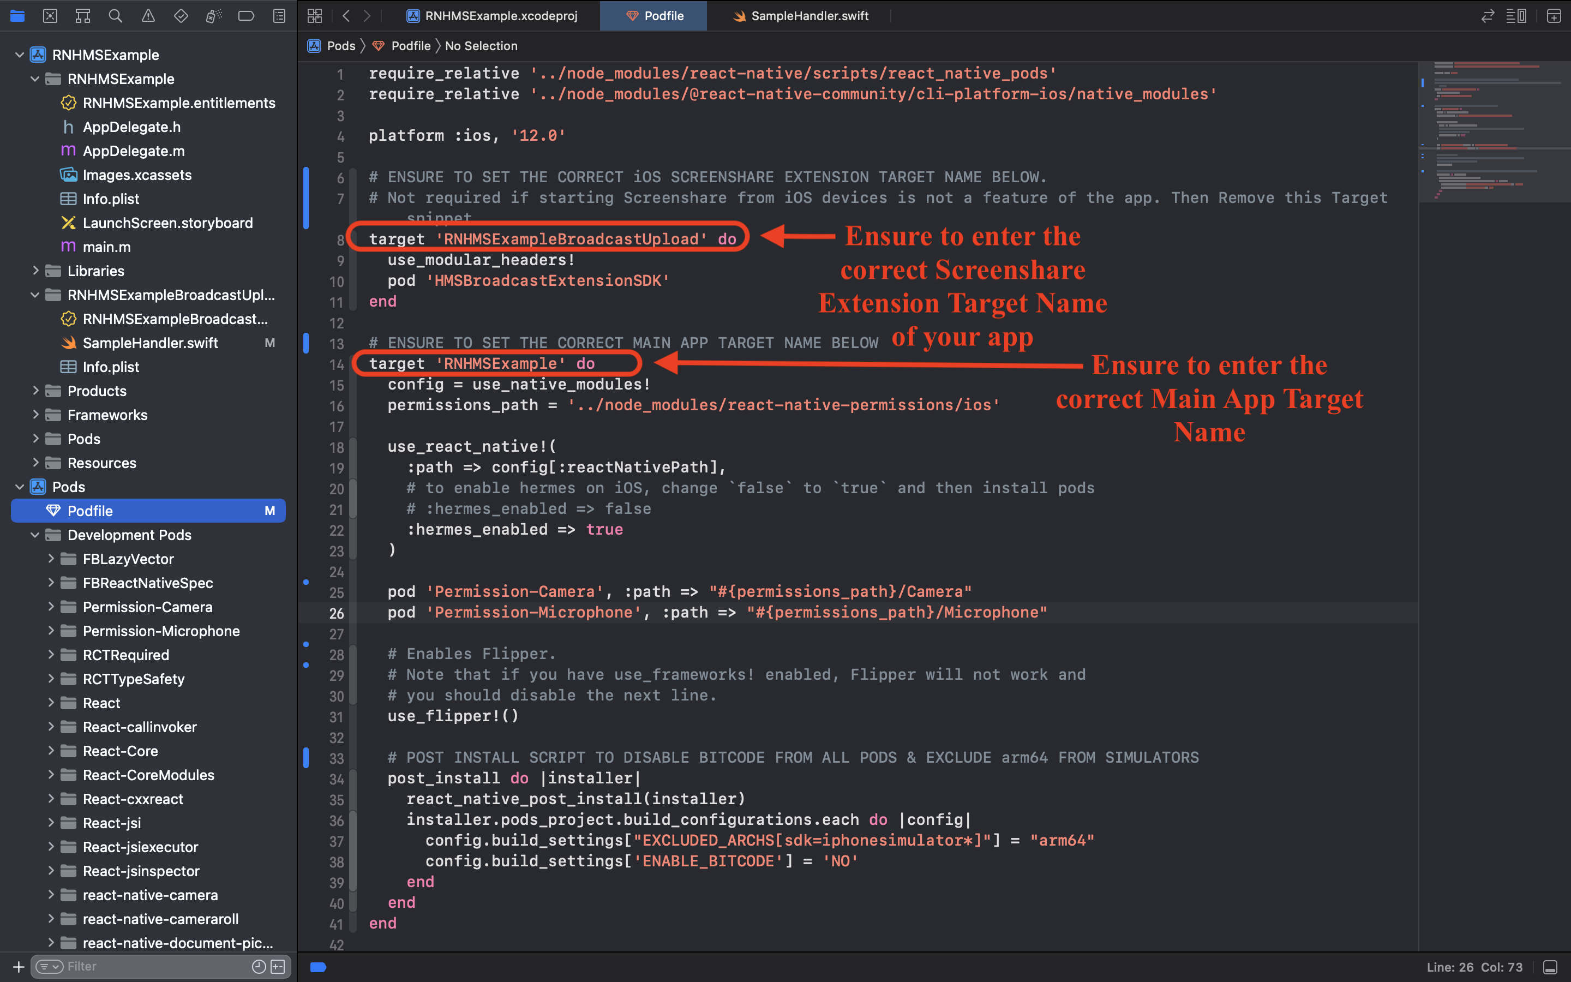Toggle the debug area at bottom right

pos(1550,967)
